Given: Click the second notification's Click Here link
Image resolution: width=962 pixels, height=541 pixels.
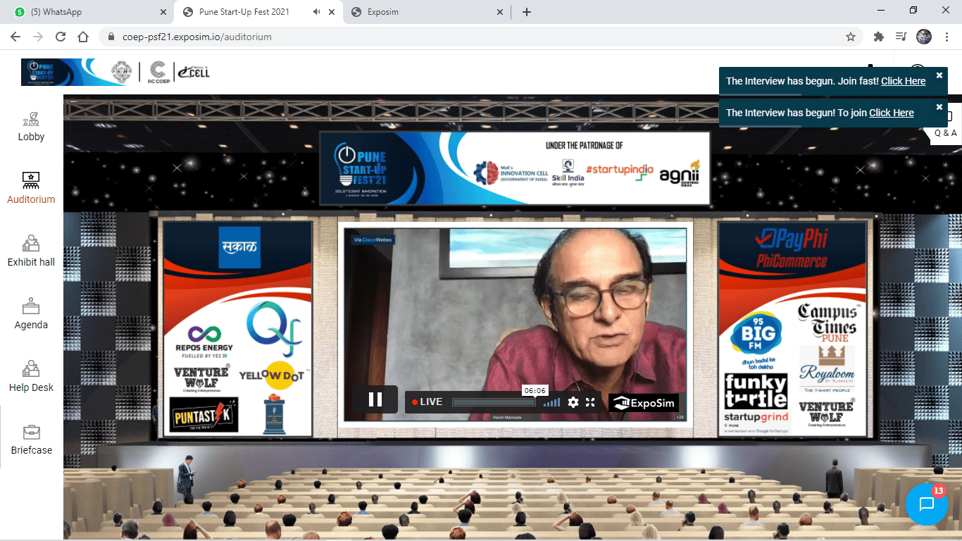Looking at the screenshot, I should (x=891, y=113).
